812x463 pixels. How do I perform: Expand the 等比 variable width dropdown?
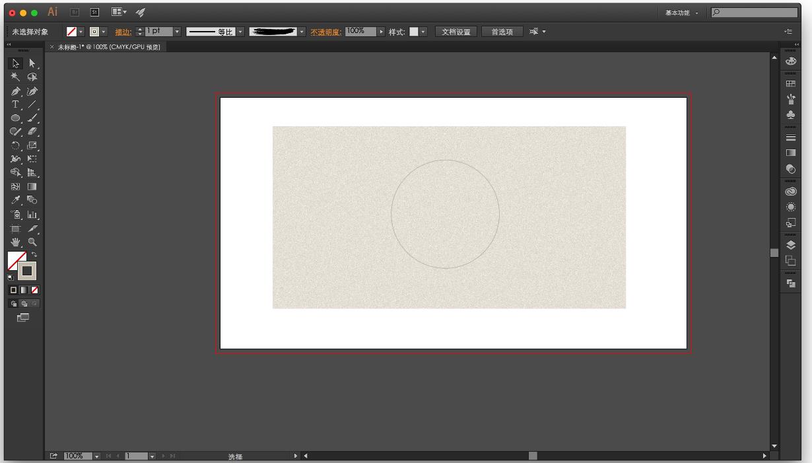coord(239,31)
